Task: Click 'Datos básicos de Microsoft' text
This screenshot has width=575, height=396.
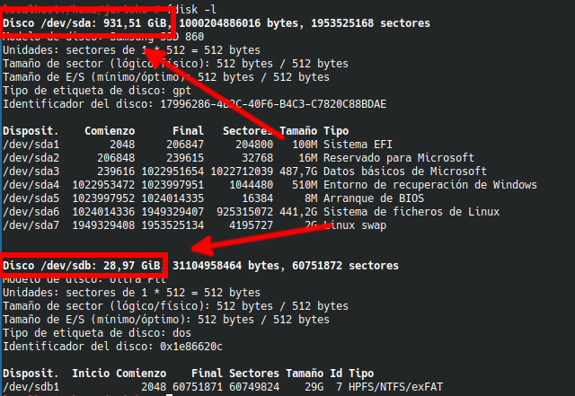Action: pos(404,171)
